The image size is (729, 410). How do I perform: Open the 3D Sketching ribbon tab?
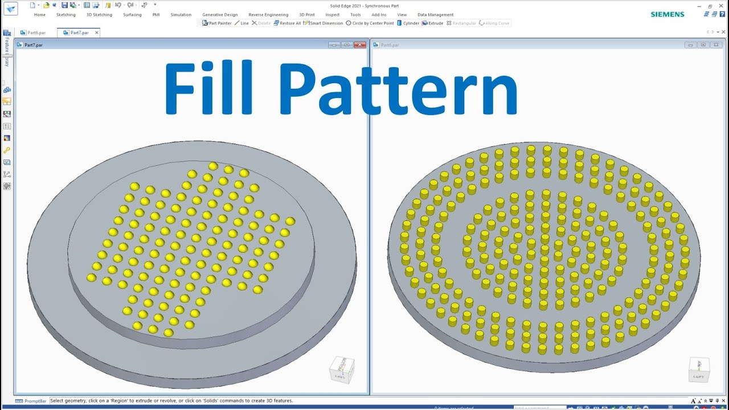pos(99,15)
